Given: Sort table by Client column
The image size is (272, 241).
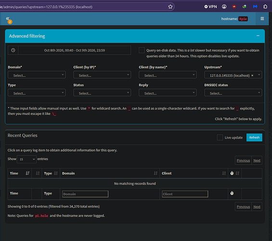Looking at the screenshot, I should click(x=194, y=174).
